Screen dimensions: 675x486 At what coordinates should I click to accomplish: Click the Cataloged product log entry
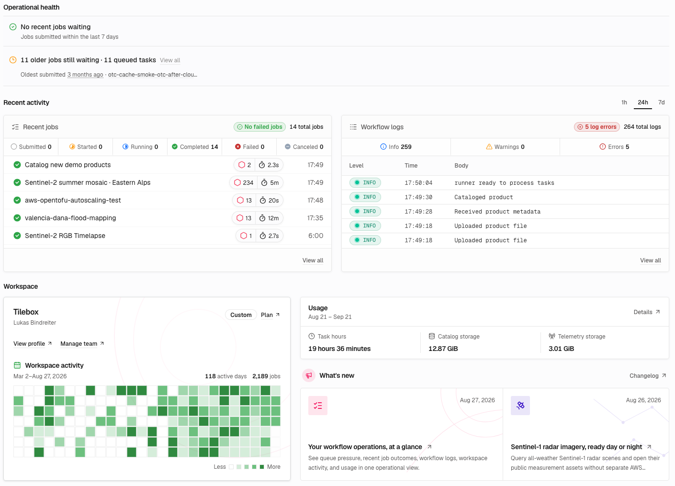505,197
